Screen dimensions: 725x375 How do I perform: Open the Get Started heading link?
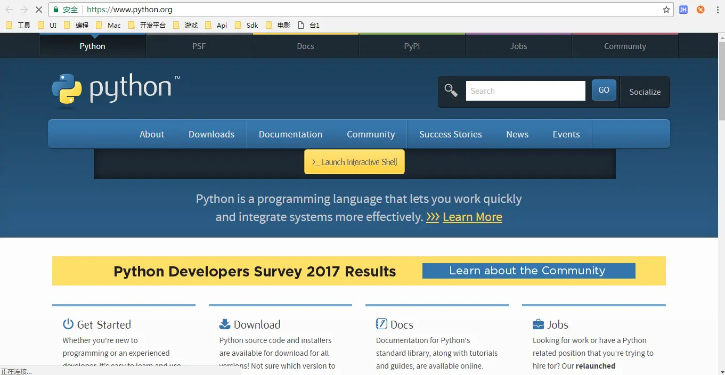click(104, 324)
